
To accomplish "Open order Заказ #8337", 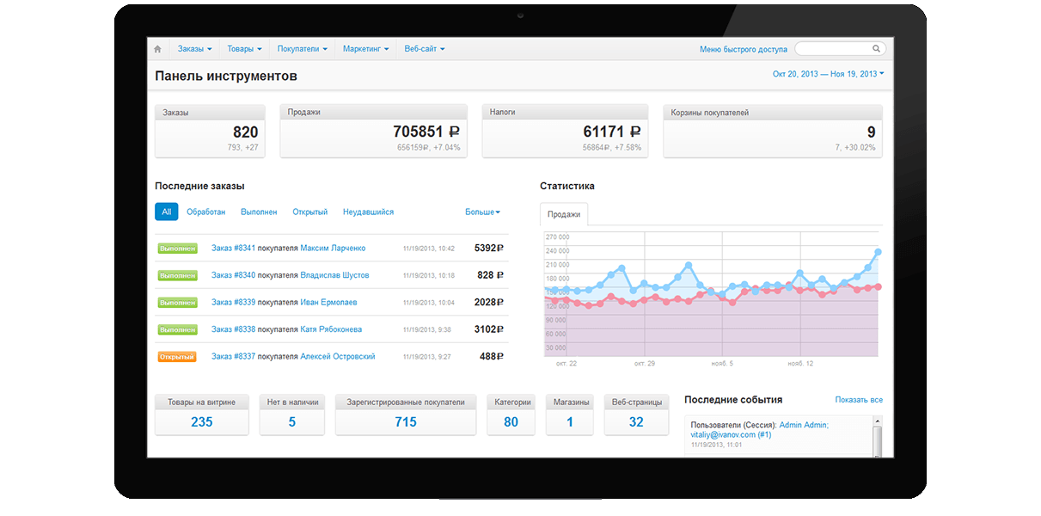I will point(234,357).
